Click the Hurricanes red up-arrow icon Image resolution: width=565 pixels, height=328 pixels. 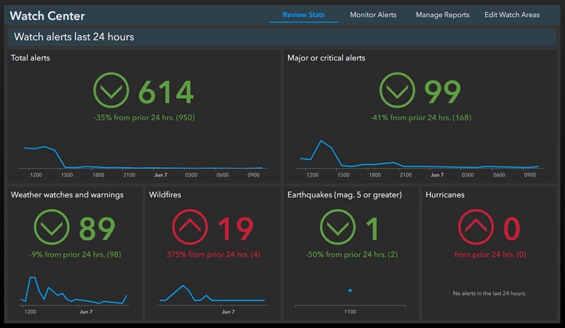pyautogui.click(x=475, y=227)
